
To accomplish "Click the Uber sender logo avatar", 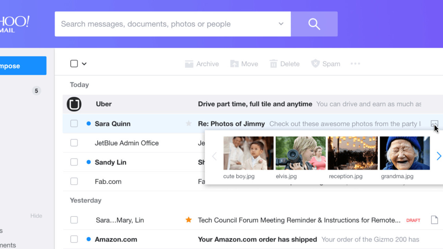I will point(74,104).
